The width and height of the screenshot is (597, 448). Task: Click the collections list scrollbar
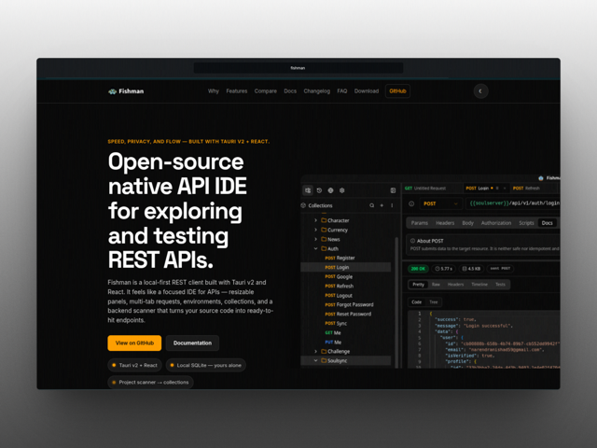[x=396, y=301]
